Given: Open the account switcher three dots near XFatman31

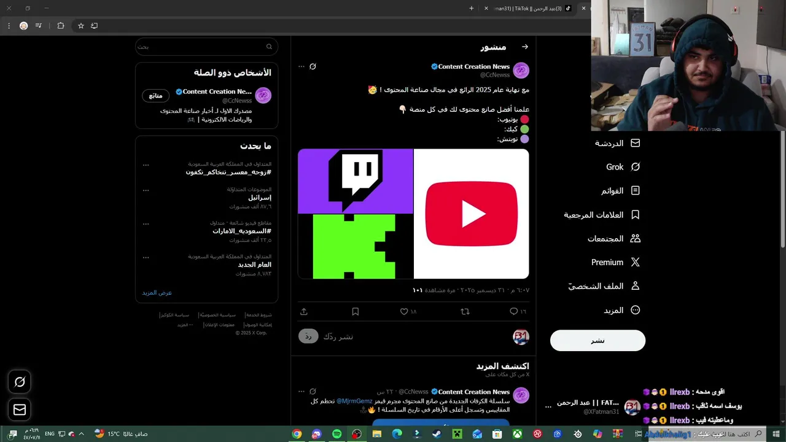Looking at the screenshot, I should 548,406.
